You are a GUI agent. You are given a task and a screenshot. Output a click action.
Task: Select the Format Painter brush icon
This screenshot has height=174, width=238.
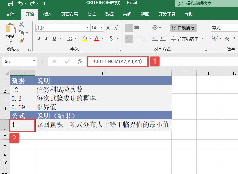[x=21, y=41]
